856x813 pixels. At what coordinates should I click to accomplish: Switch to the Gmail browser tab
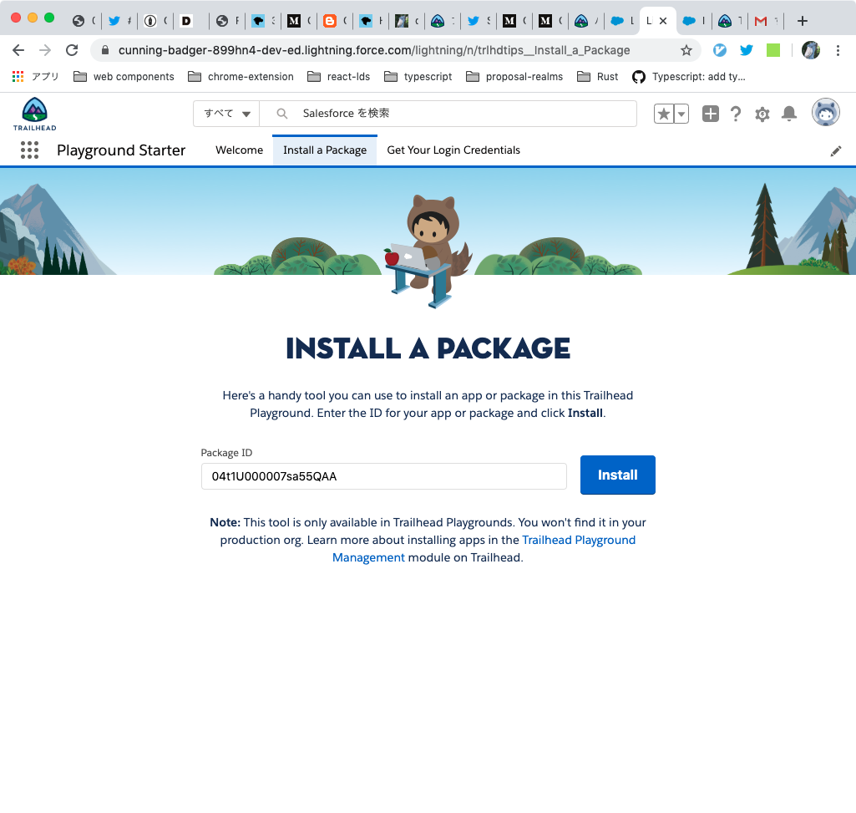click(765, 21)
